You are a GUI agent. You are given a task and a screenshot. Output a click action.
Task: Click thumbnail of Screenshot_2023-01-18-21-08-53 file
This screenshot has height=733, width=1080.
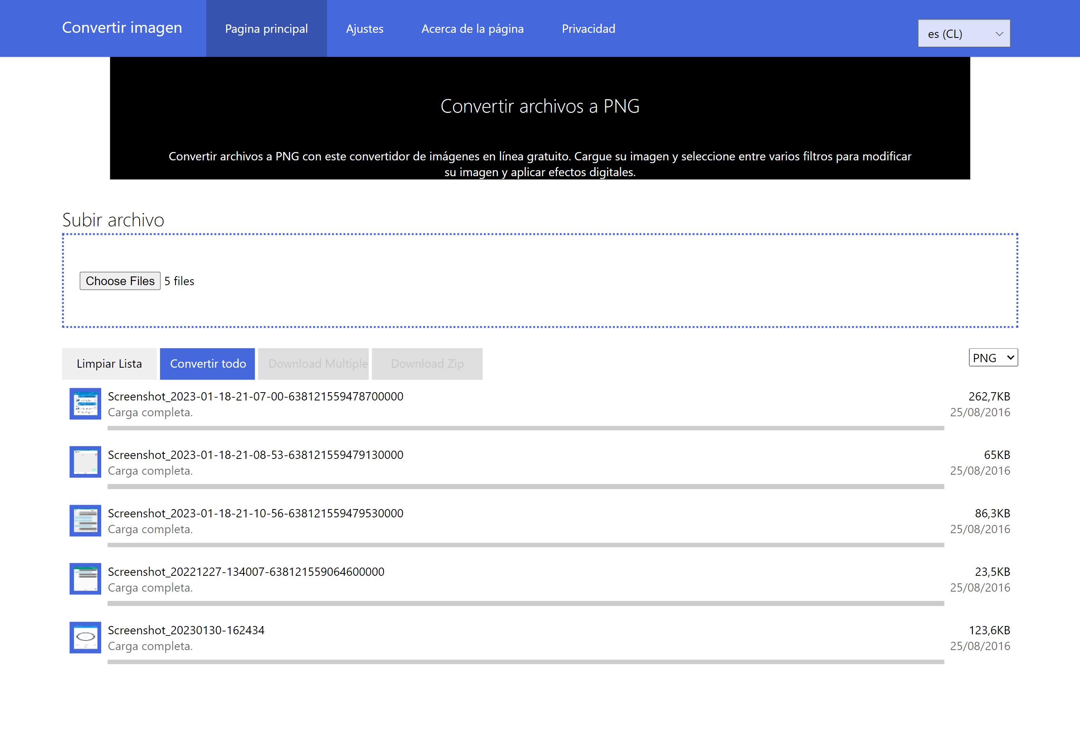85,462
